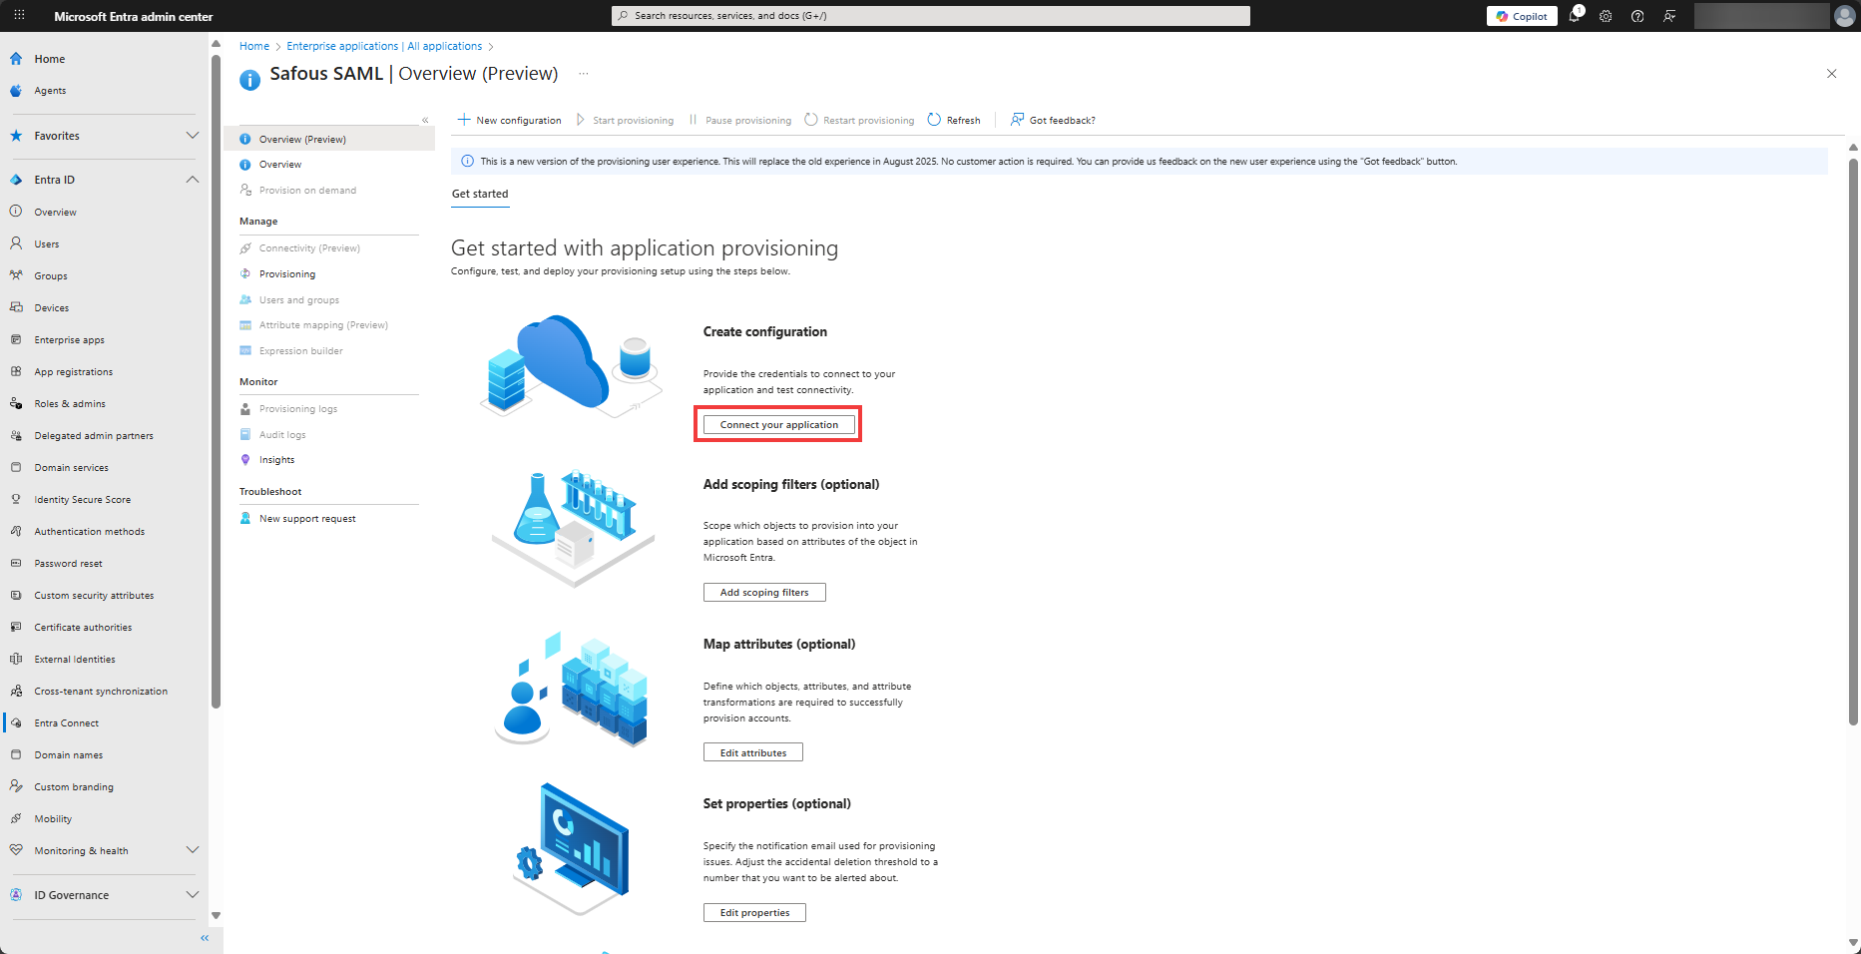Open the notifications bell icon

tap(1575, 16)
